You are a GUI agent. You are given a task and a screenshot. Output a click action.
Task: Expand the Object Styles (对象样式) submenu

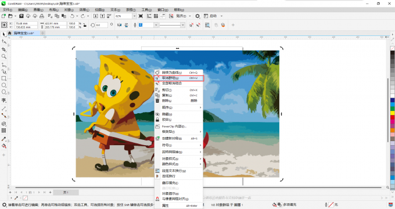179,158
